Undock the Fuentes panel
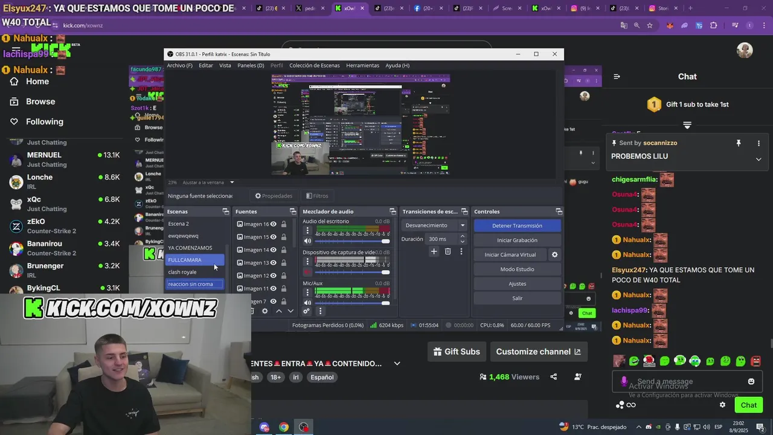The height and width of the screenshot is (435, 773). (293, 211)
